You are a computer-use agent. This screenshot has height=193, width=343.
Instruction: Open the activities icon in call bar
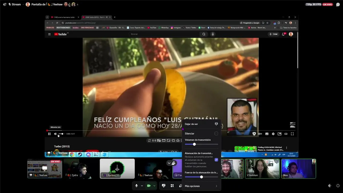(x=172, y=186)
